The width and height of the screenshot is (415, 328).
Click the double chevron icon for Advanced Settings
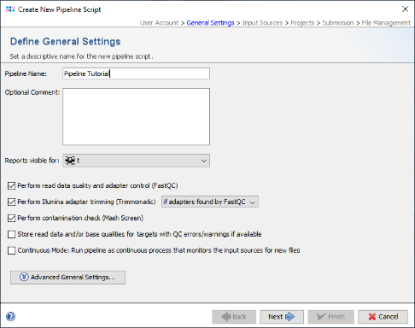coord(24,277)
